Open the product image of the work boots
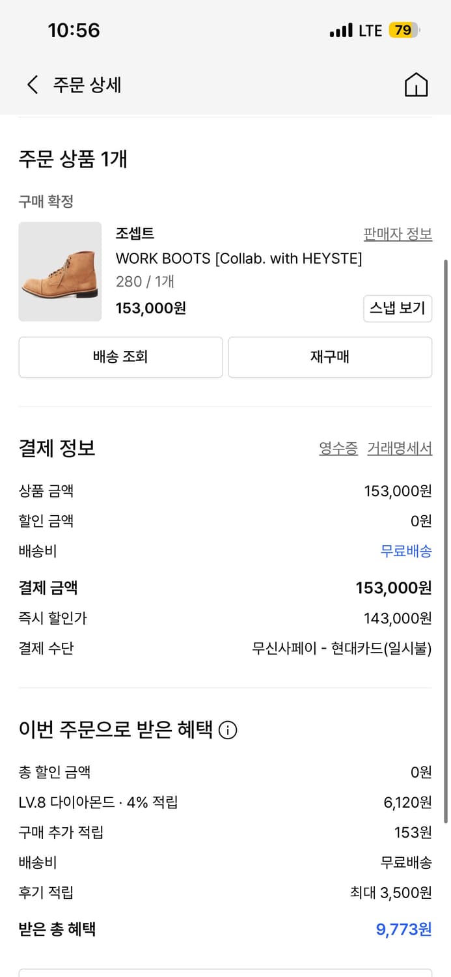The image size is (451, 977). pyautogui.click(x=60, y=272)
